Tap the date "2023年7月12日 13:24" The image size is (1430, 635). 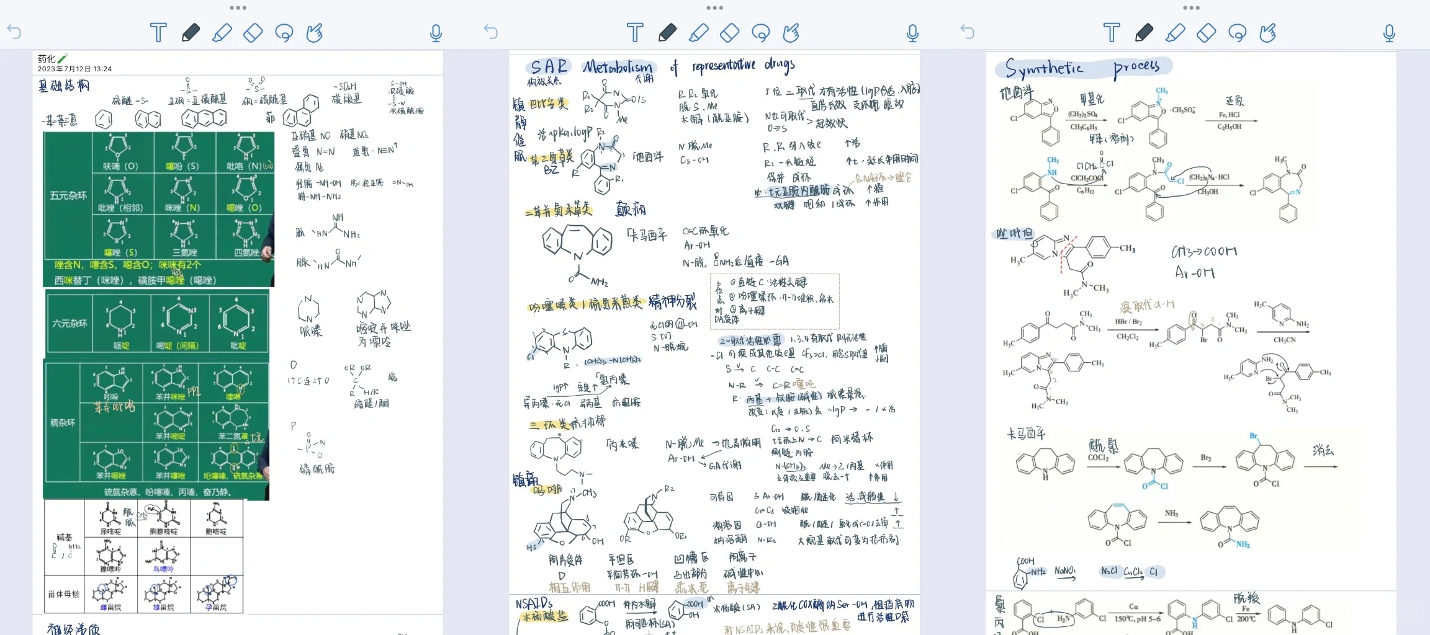74,69
